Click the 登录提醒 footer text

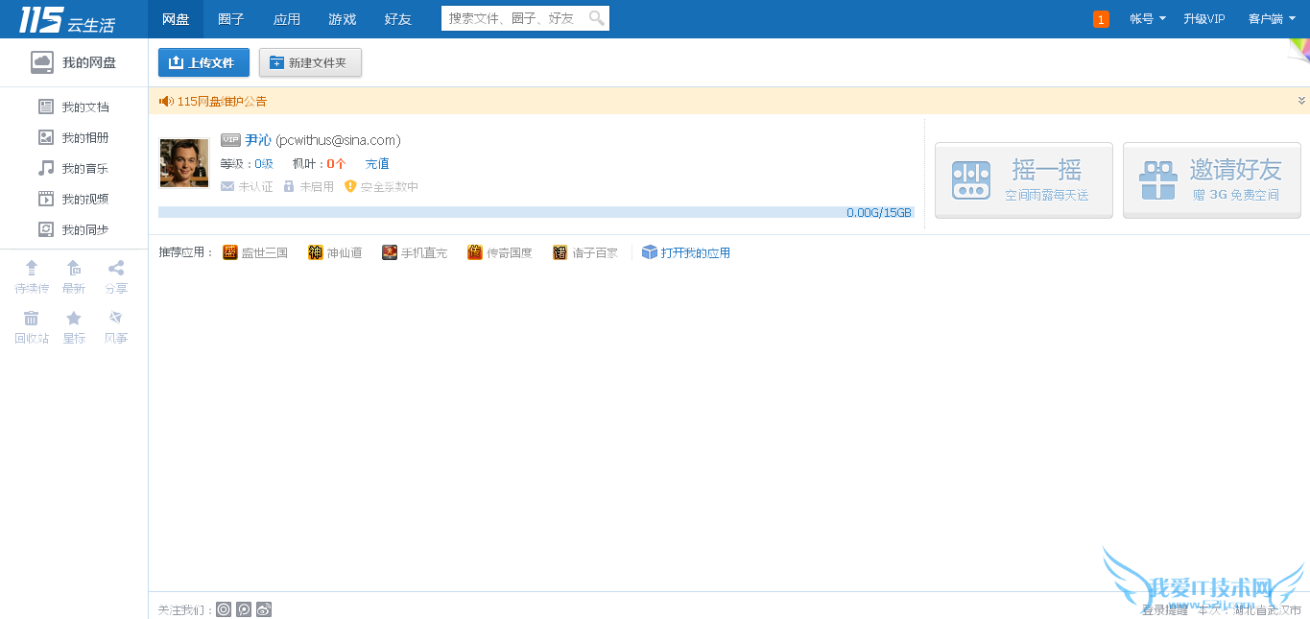(1164, 610)
